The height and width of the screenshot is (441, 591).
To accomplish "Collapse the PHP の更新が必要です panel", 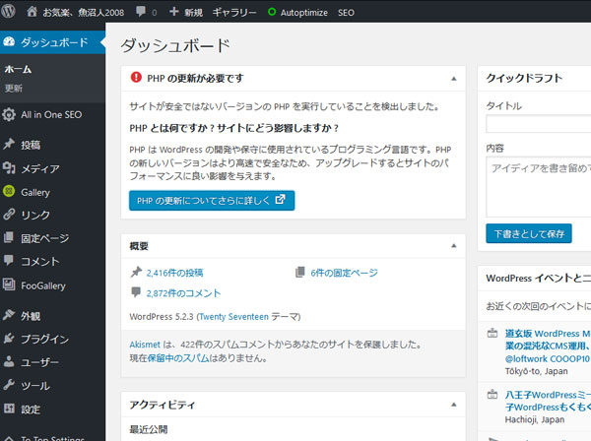I will (454, 79).
